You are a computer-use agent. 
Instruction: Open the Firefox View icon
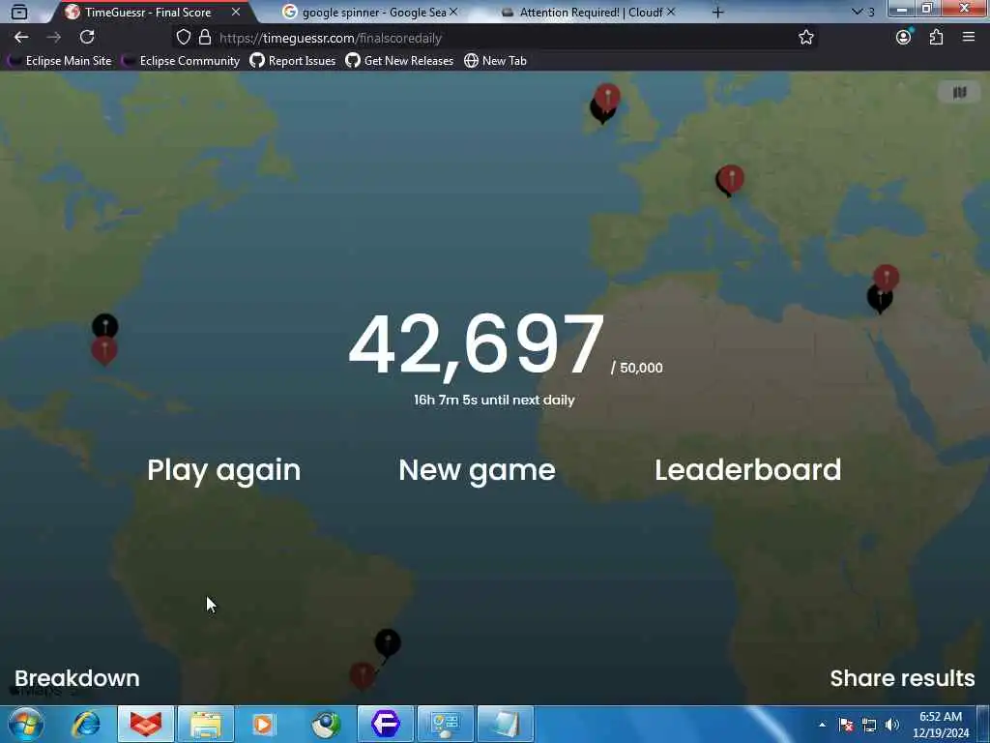pos(19,12)
